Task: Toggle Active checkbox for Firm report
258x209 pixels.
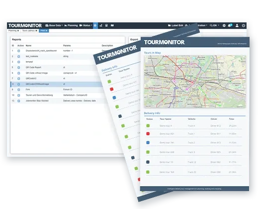Action: 19,90
